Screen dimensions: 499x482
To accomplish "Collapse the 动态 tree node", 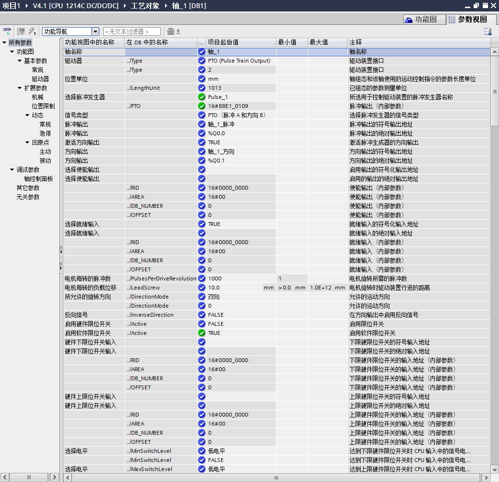I will [x=27, y=115].
